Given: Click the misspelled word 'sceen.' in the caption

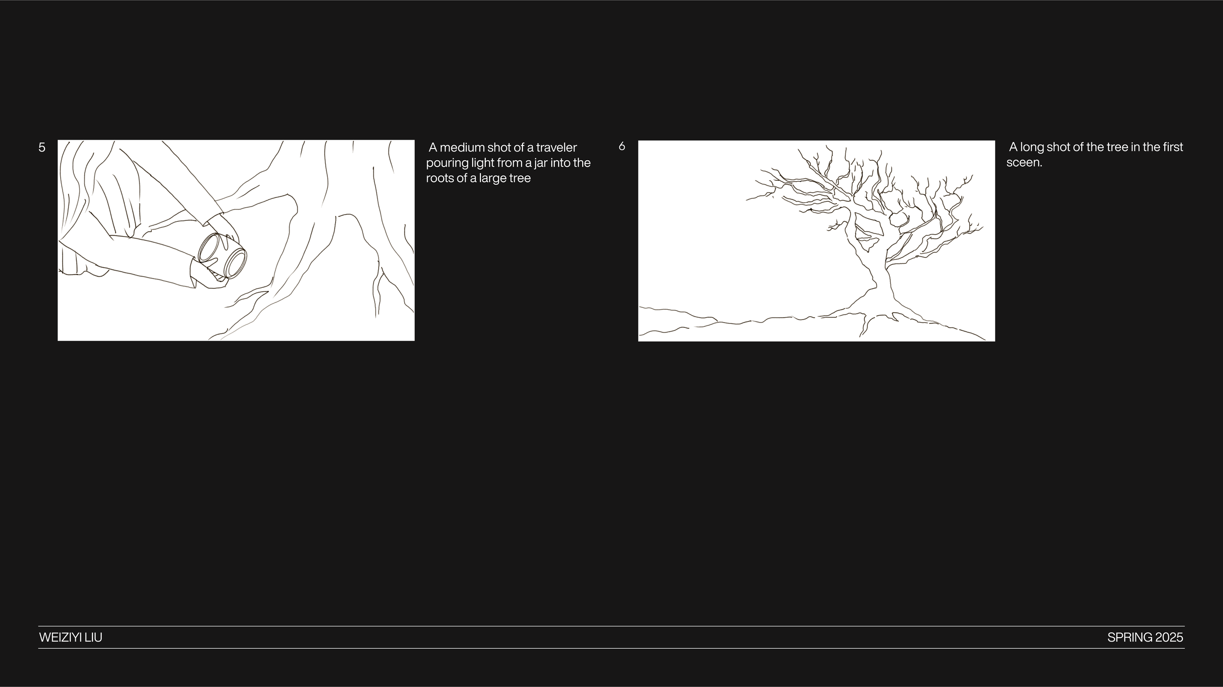Looking at the screenshot, I should tap(1024, 163).
